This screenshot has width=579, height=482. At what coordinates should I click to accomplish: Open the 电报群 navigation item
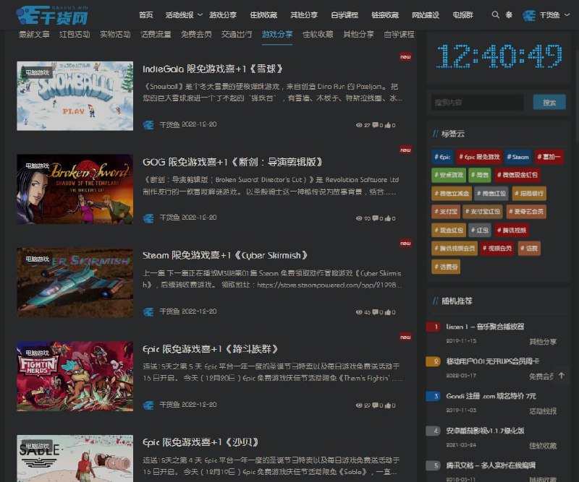pyautogui.click(x=462, y=14)
